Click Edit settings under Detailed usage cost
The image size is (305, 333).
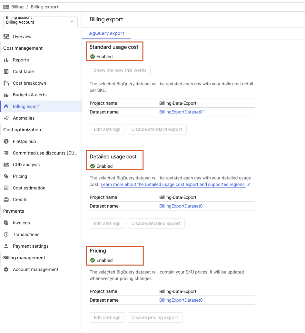coord(107,223)
